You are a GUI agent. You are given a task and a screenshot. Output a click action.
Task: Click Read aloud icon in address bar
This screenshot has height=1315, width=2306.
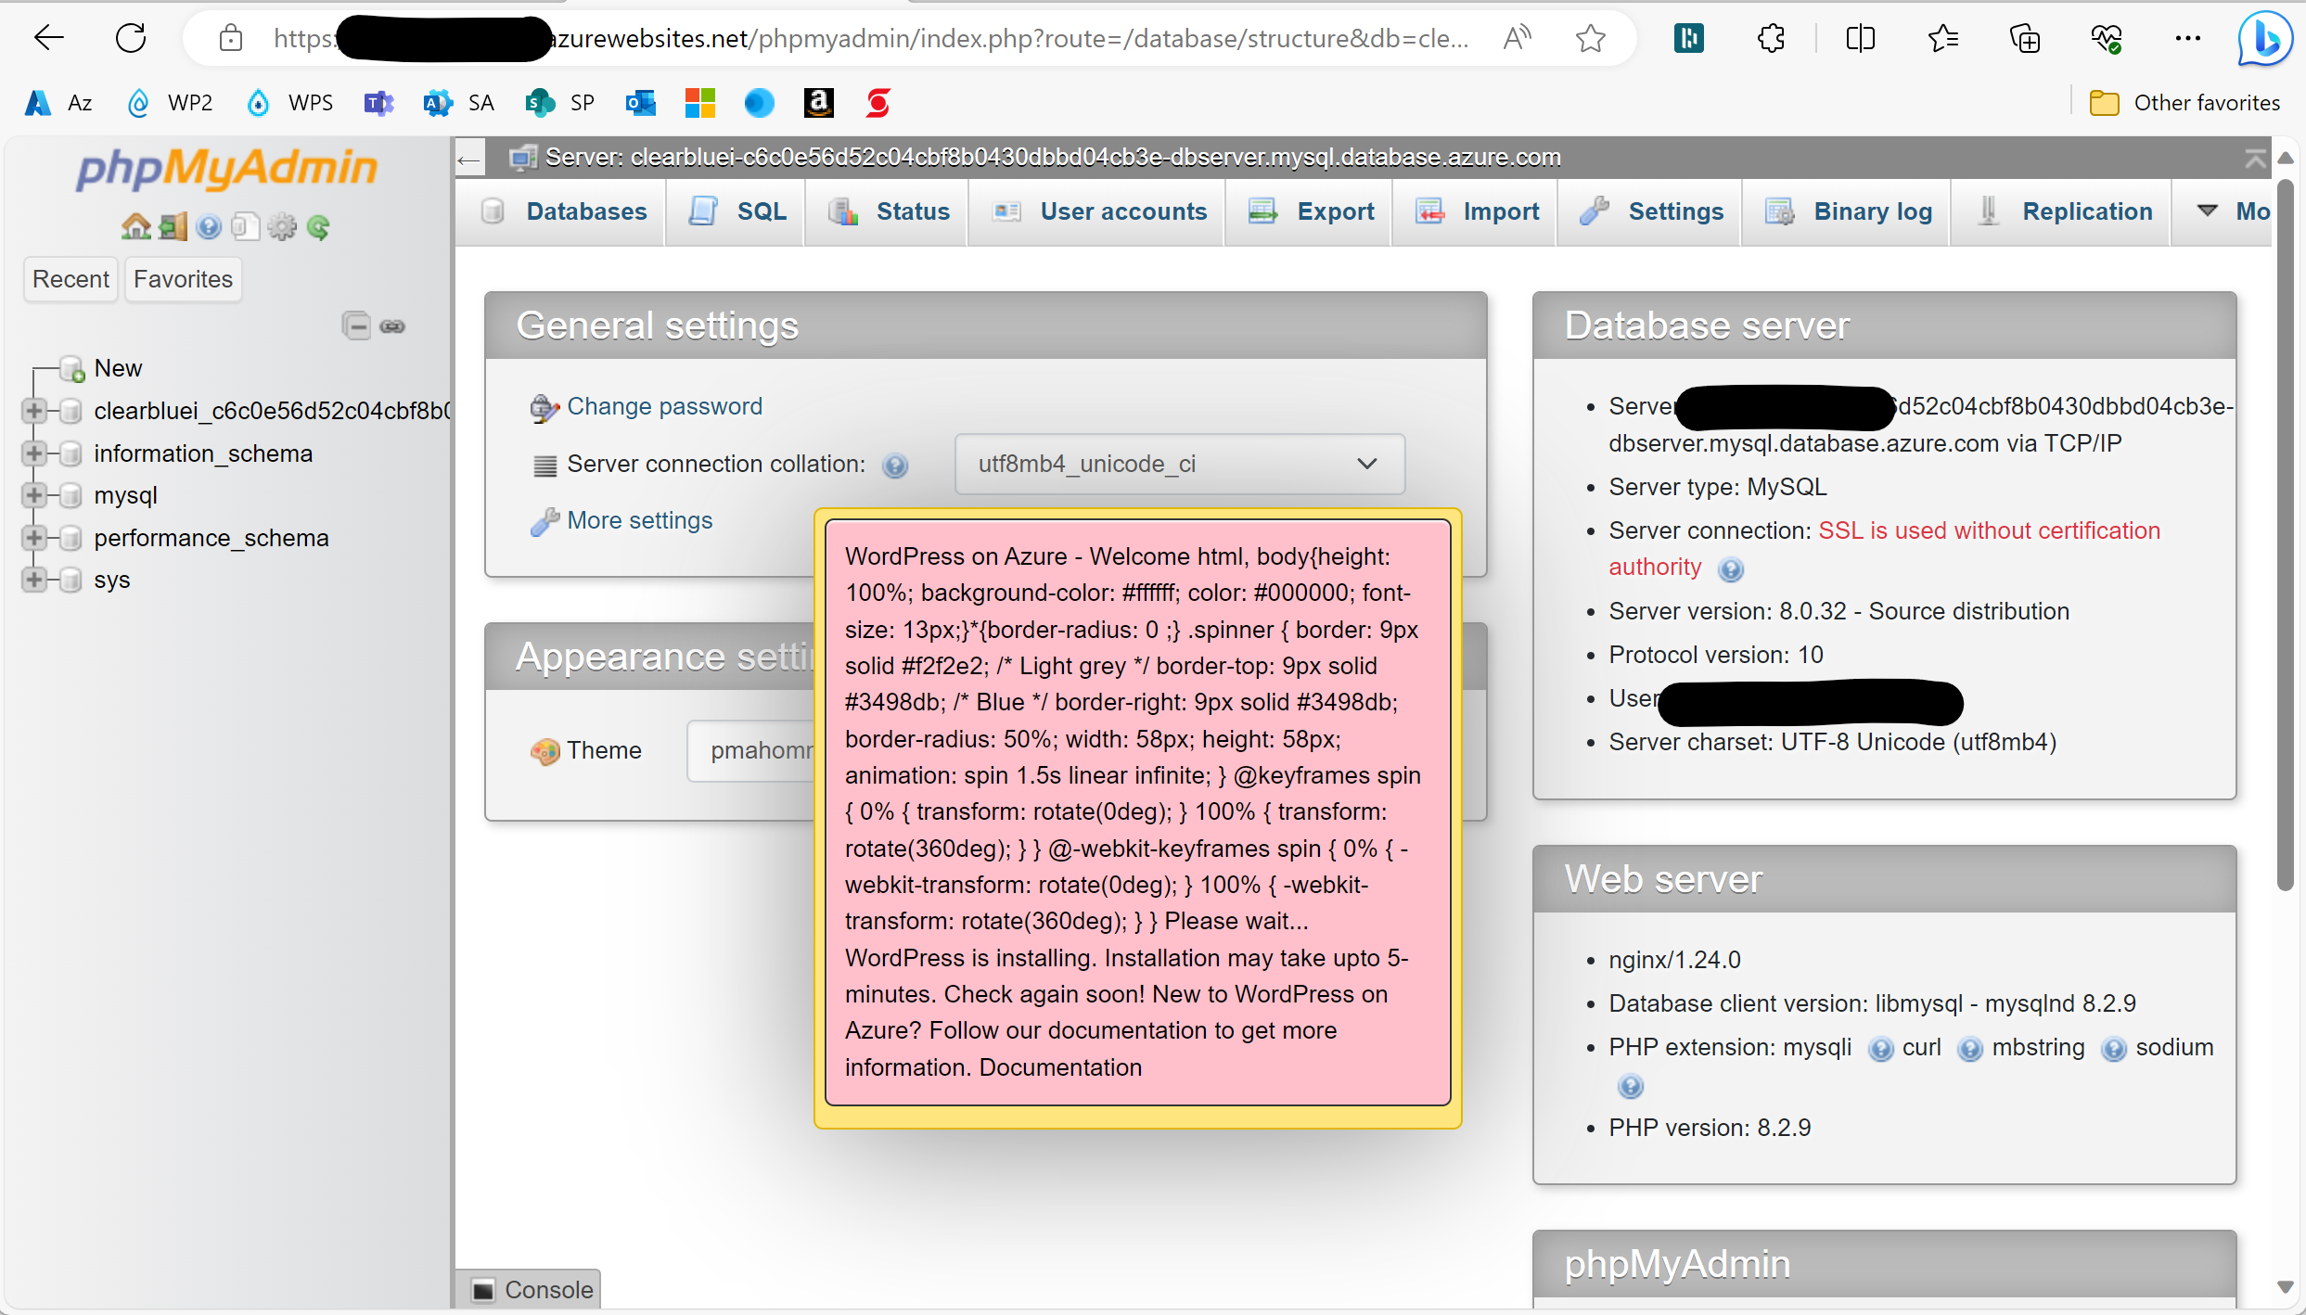(1518, 38)
